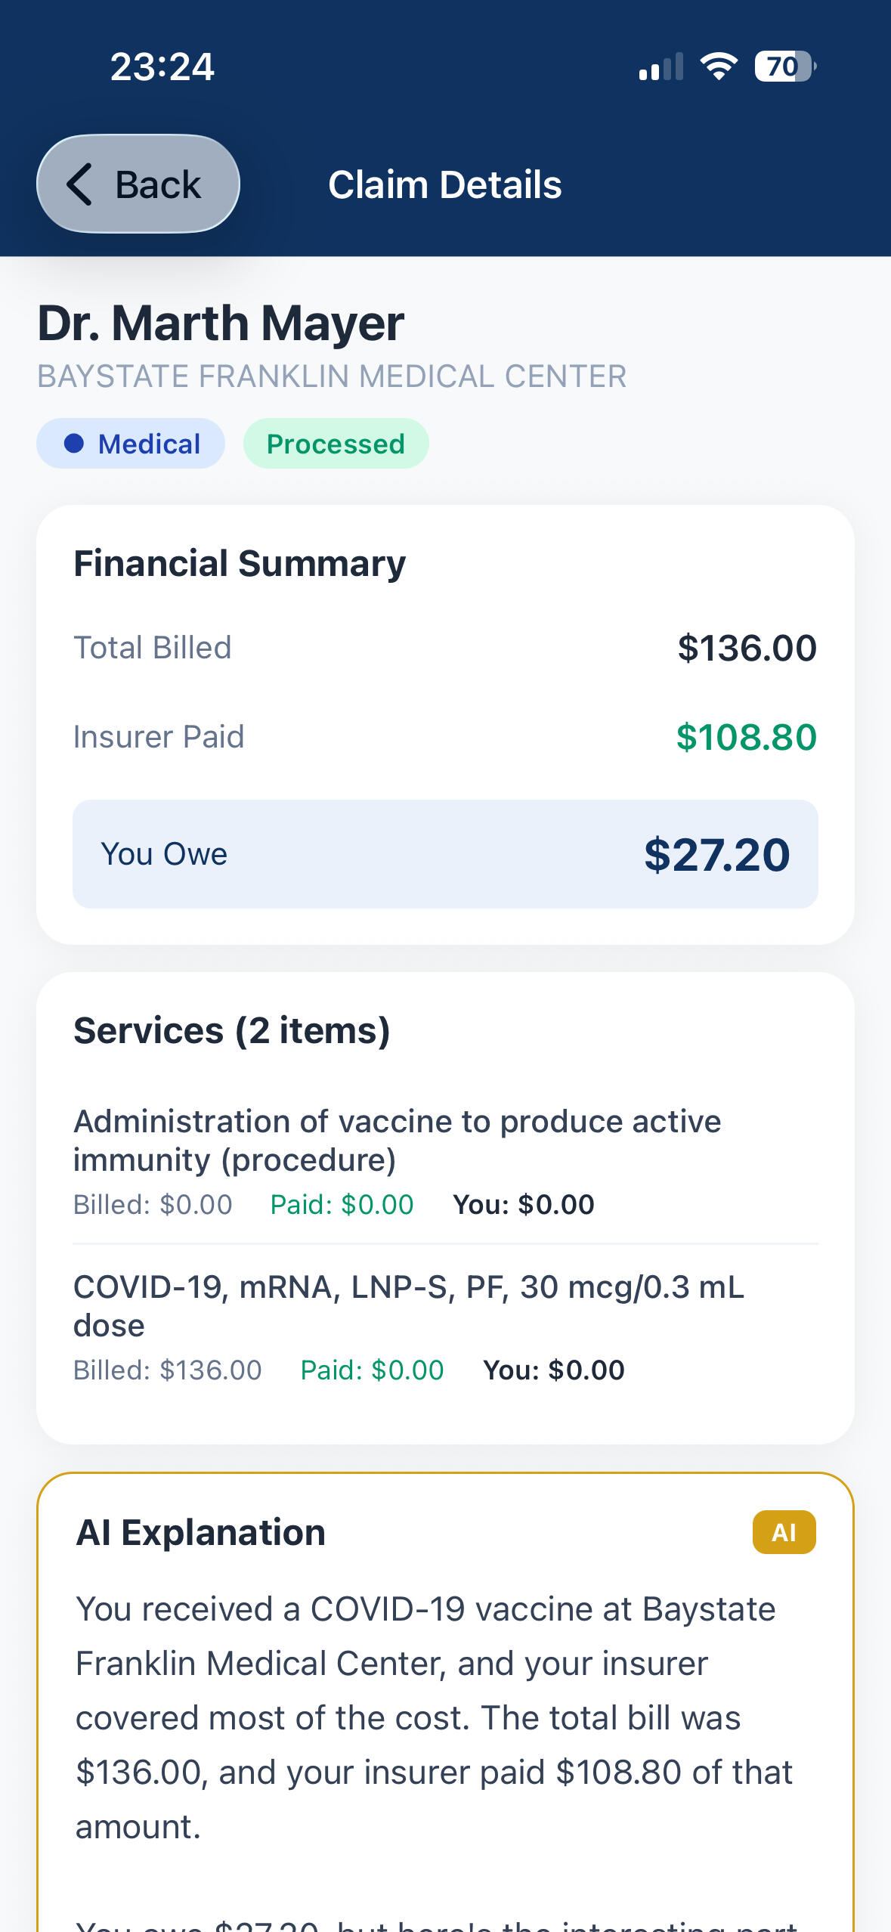Screen dimensions: 891x1932
Task: Tap the Claim Details header title
Action: pos(444,185)
